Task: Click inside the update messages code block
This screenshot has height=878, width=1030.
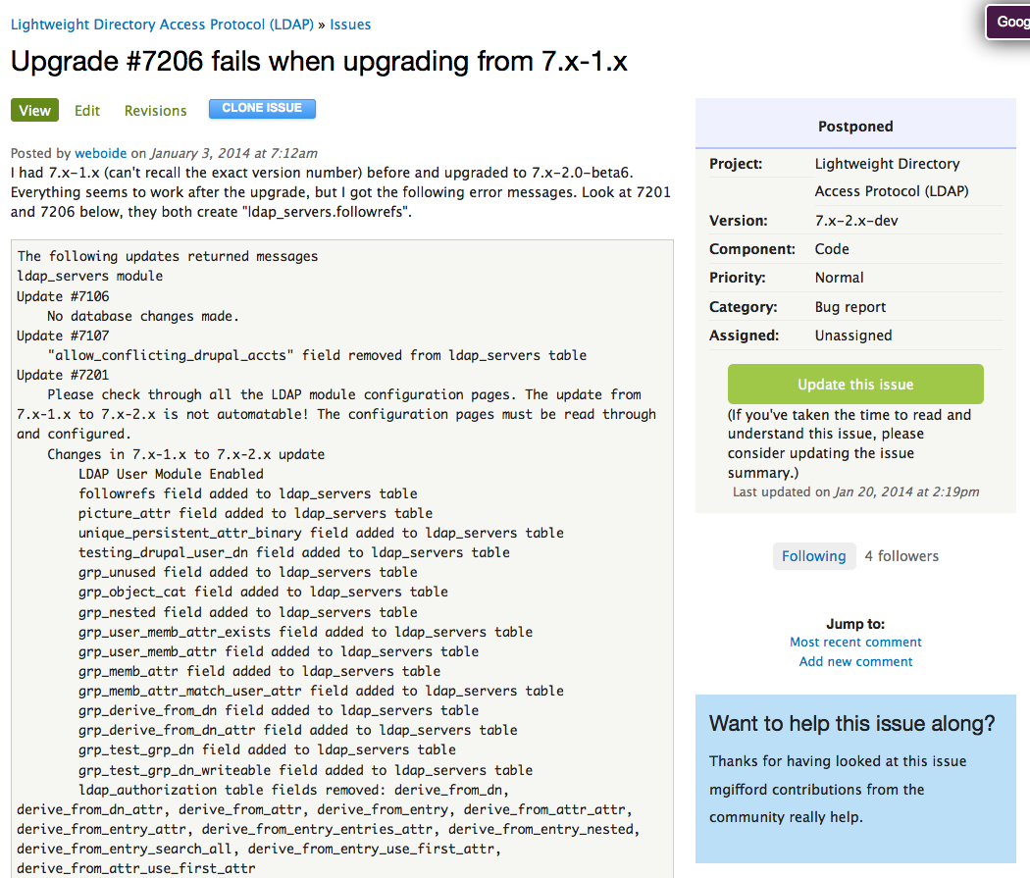Action: click(x=343, y=549)
